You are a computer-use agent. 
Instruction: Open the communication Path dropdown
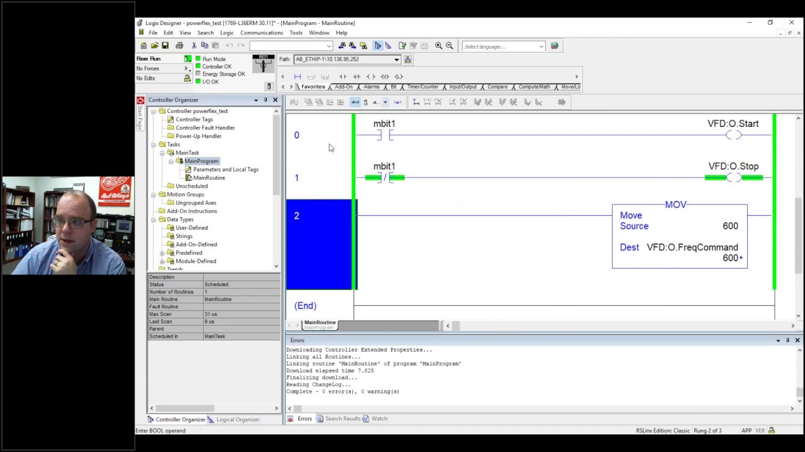pos(396,60)
